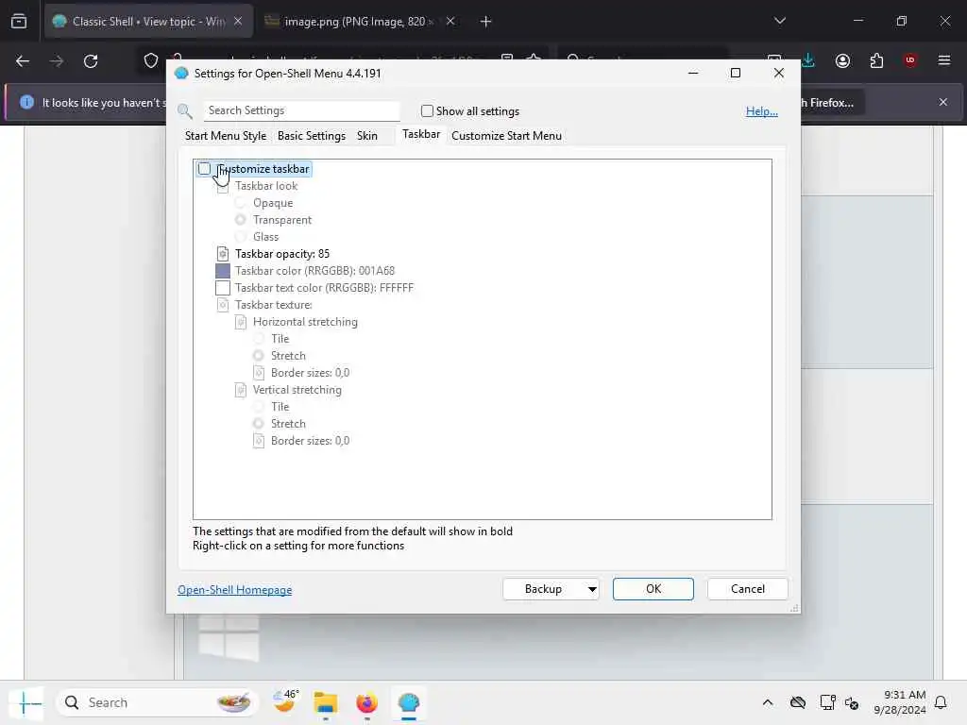This screenshot has height=725, width=967.
Task: Click Border sizes under Vertical stretching
Action: click(310, 440)
